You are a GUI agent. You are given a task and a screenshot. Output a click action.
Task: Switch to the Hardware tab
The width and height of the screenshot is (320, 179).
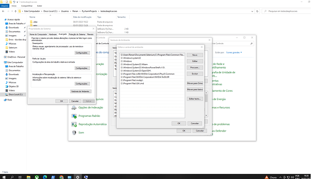(53, 34)
